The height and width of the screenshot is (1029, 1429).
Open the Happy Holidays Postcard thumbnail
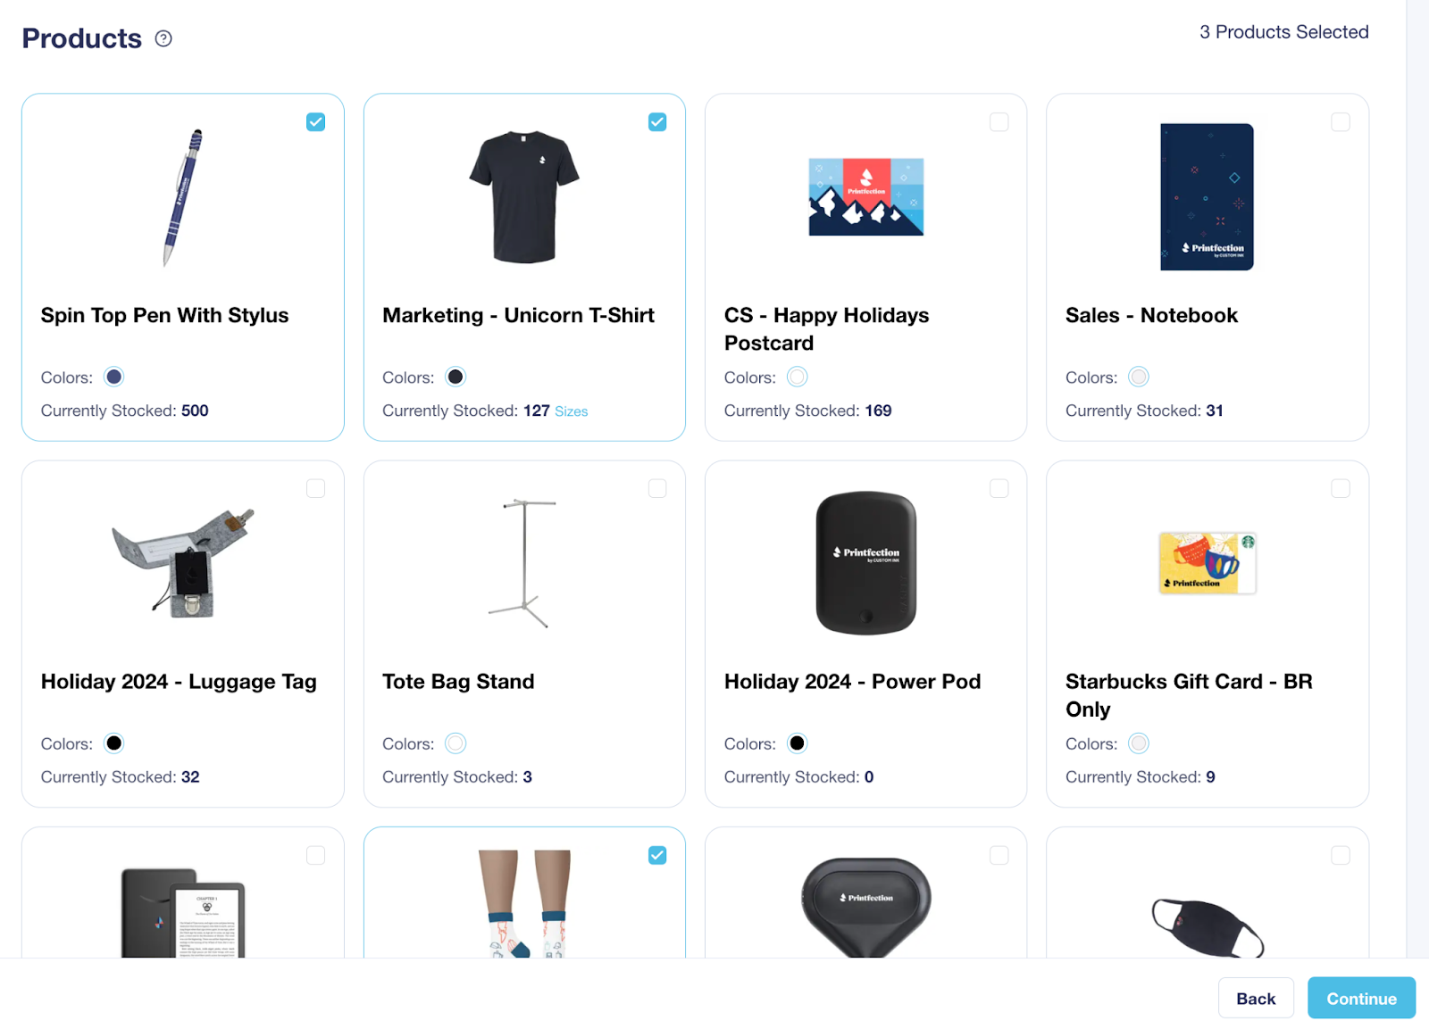(866, 197)
